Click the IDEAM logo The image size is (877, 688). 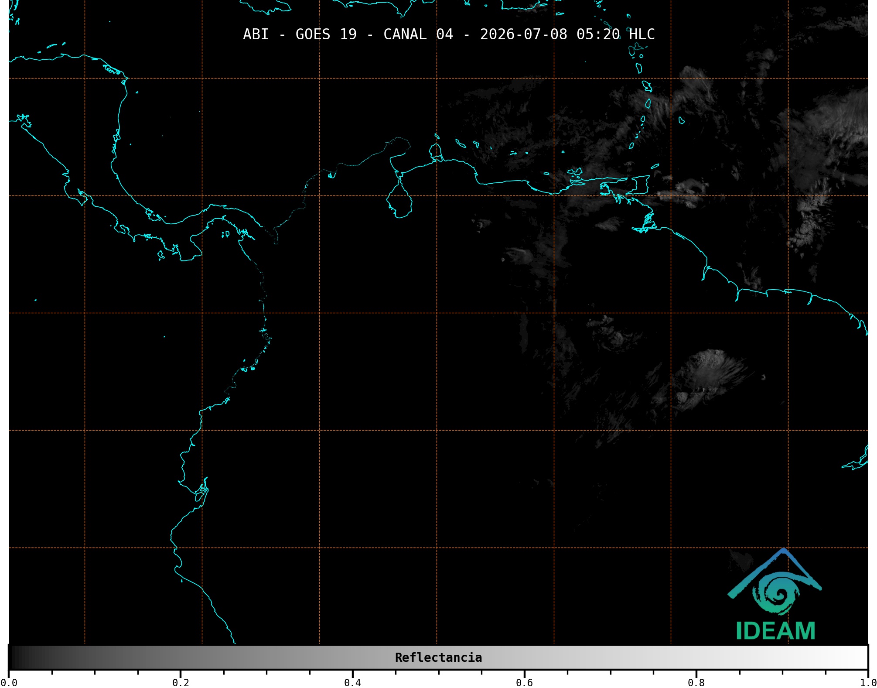click(775, 594)
